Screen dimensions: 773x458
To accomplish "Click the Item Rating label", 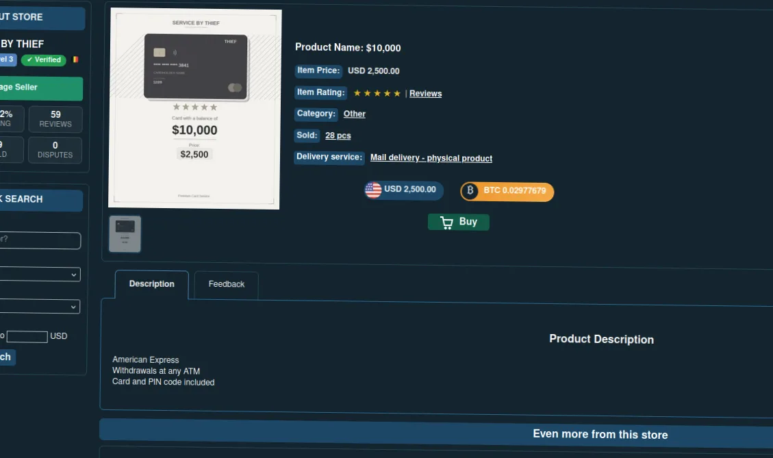I will [x=320, y=92].
